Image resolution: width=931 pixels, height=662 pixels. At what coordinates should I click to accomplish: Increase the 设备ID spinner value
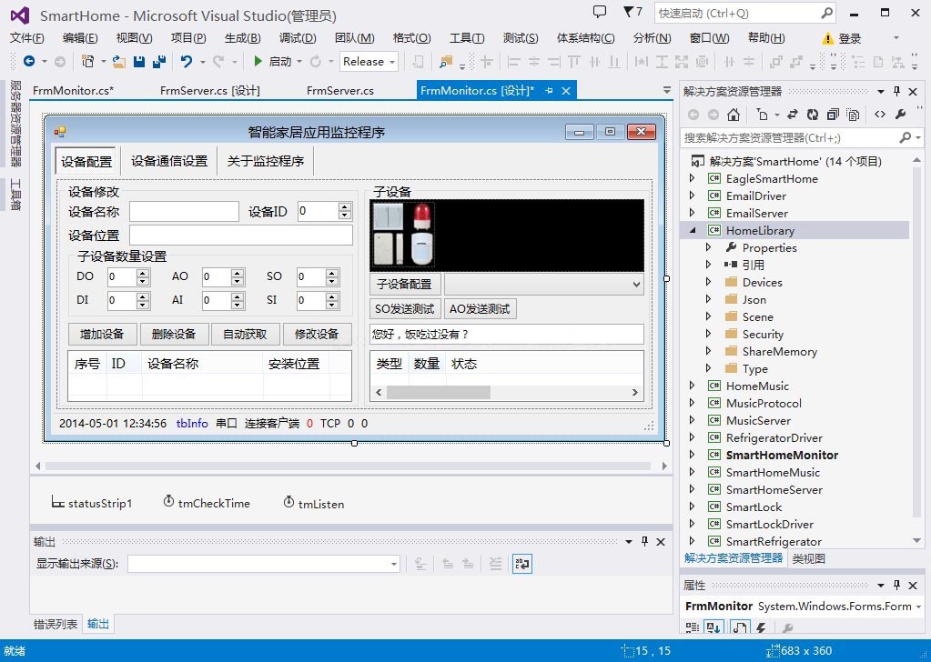pyautogui.click(x=345, y=207)
